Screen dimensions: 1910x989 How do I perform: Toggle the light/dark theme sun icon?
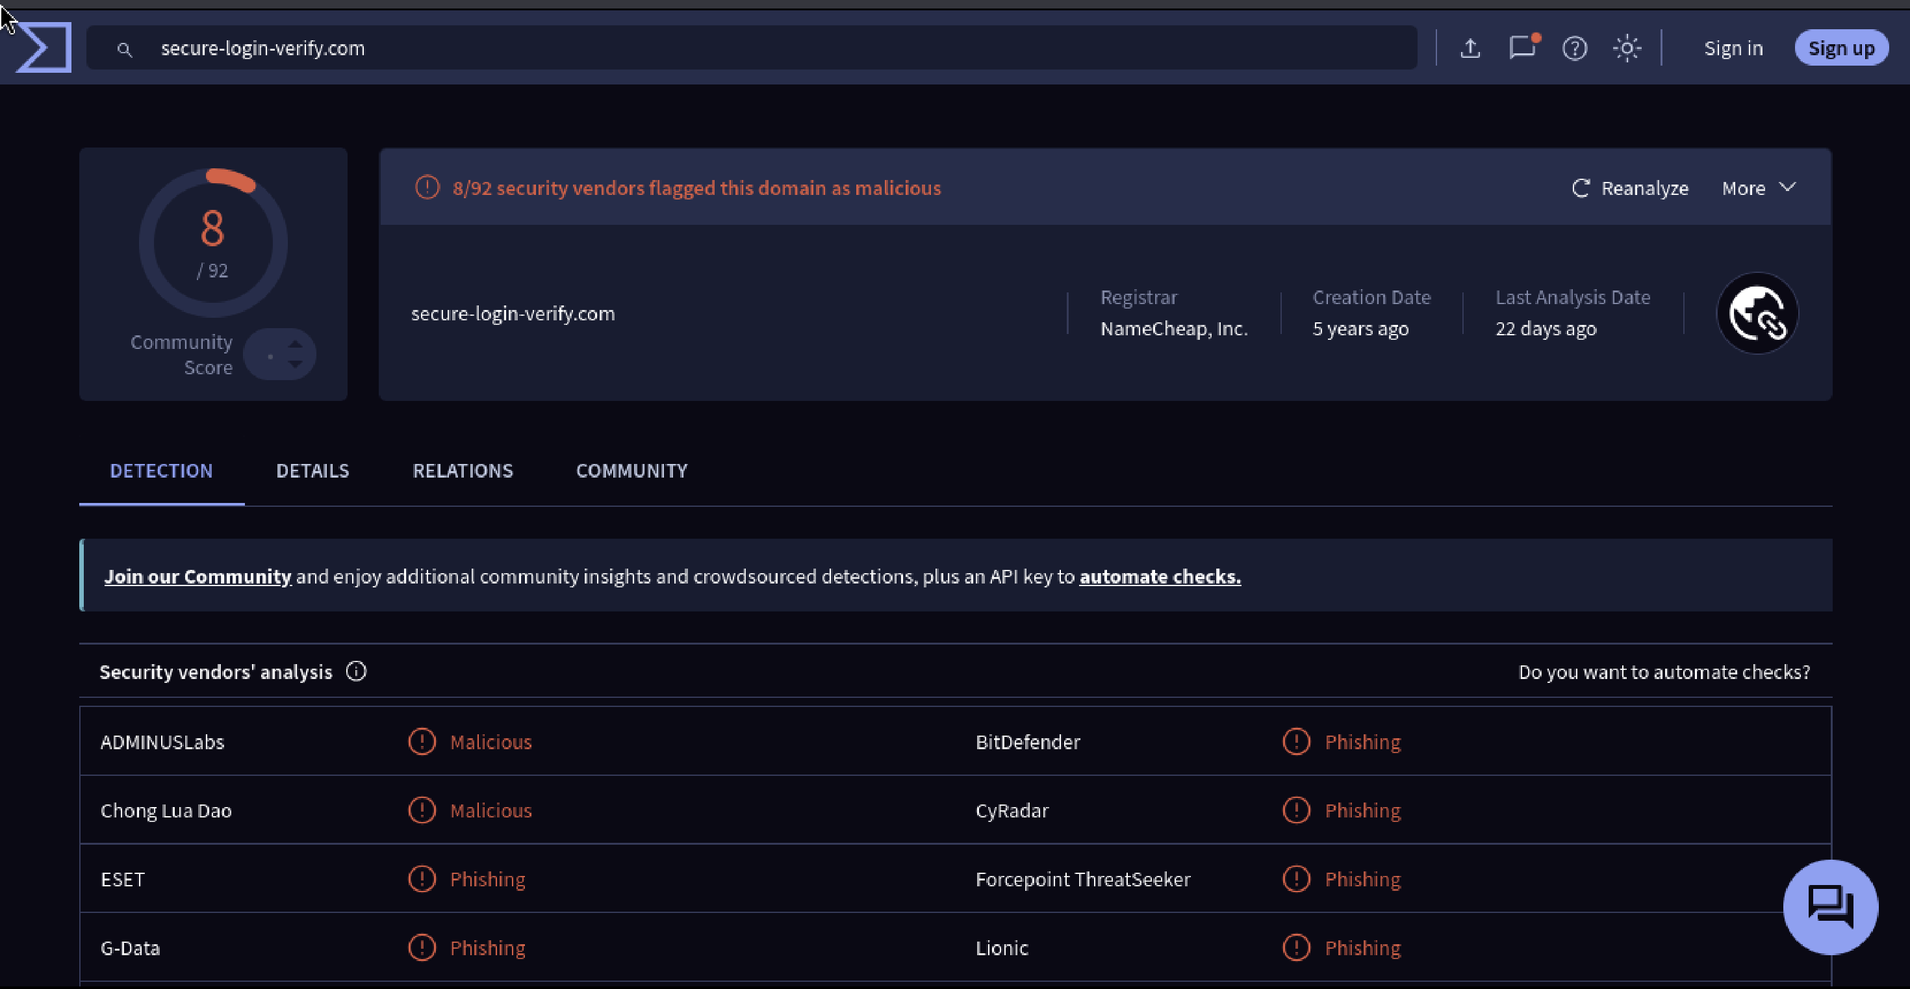[x=1627, y=48]
